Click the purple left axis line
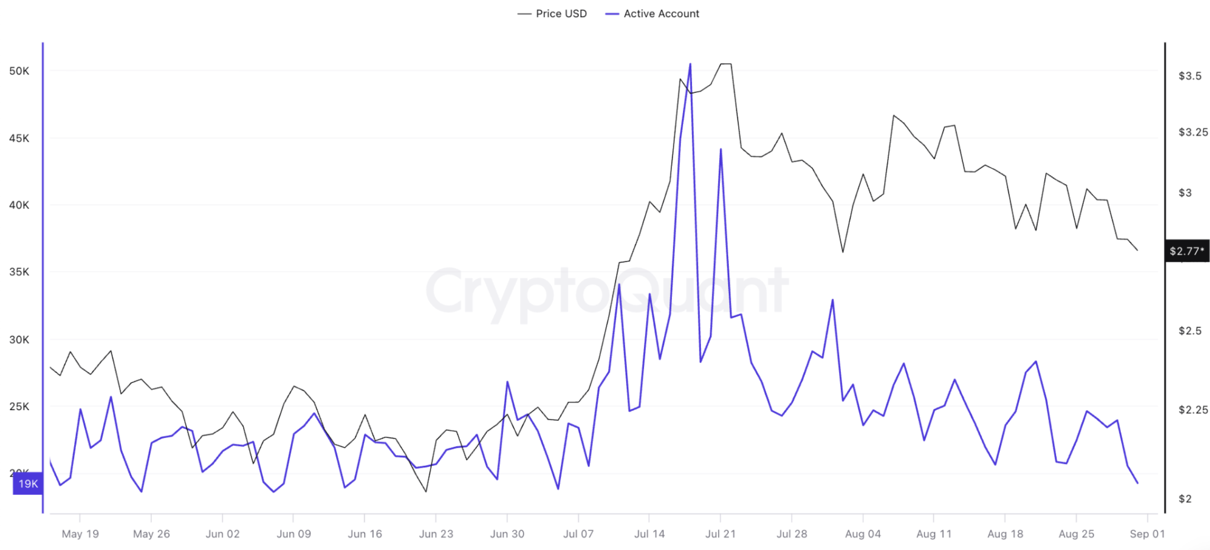This screenshot has height=550, width=1210. [x=43, y=278]
